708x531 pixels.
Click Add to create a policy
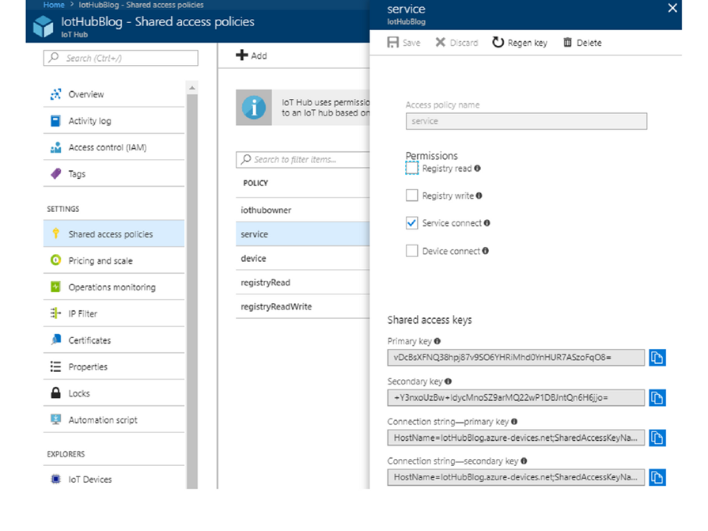point(252,55)
